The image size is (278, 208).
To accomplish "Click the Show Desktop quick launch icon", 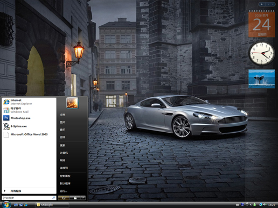I will tap(16, 205).
